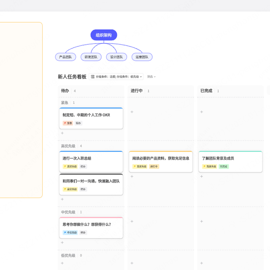This screenshot has height=270, width=270.
Task: Click the 运营团队 node
Action: click(x=142, y=57)
